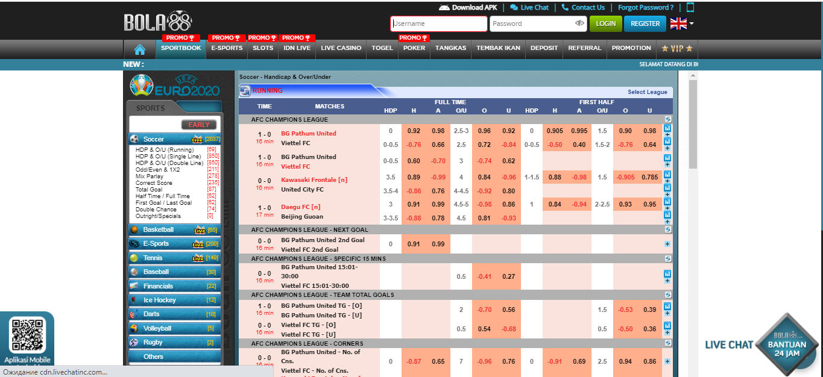Viewport: 823px width, 377px height.
Task: Open the TOGEL menu item
Action: point(382,48)
